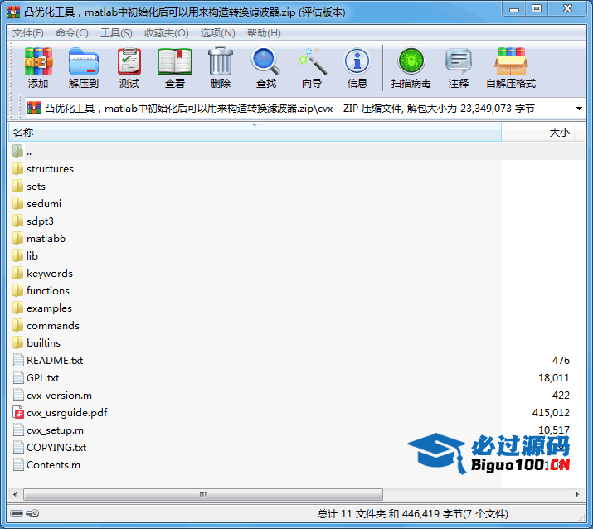Open the Commands (命令) menu
The height and width of the screenshot is (529, 593).
coord(72,33)
